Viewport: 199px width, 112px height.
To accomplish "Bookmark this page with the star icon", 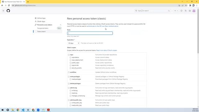I will 186,6.
